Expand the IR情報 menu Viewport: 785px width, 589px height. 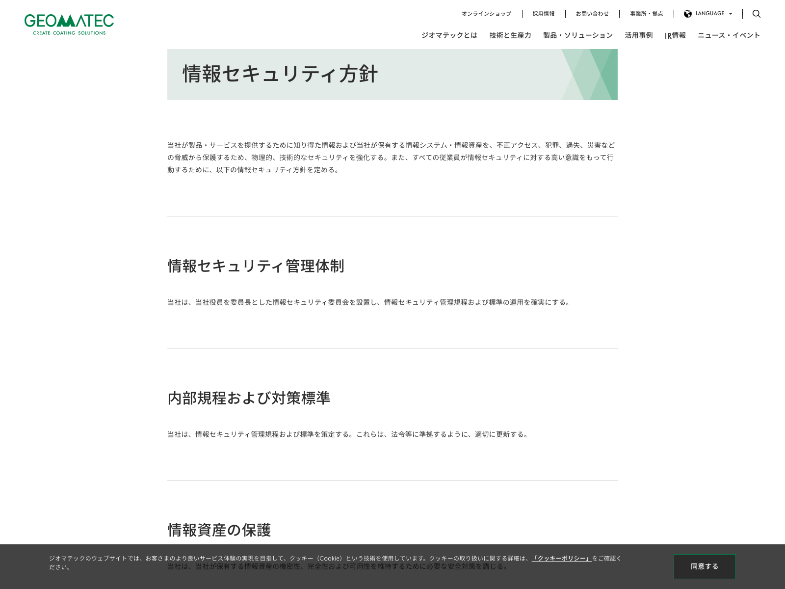(x=675, y=35)
